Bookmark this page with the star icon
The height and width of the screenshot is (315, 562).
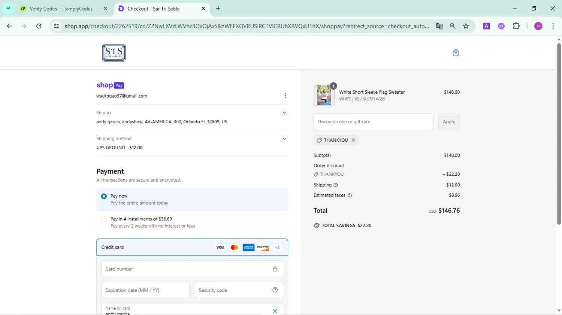coord(466,26)
